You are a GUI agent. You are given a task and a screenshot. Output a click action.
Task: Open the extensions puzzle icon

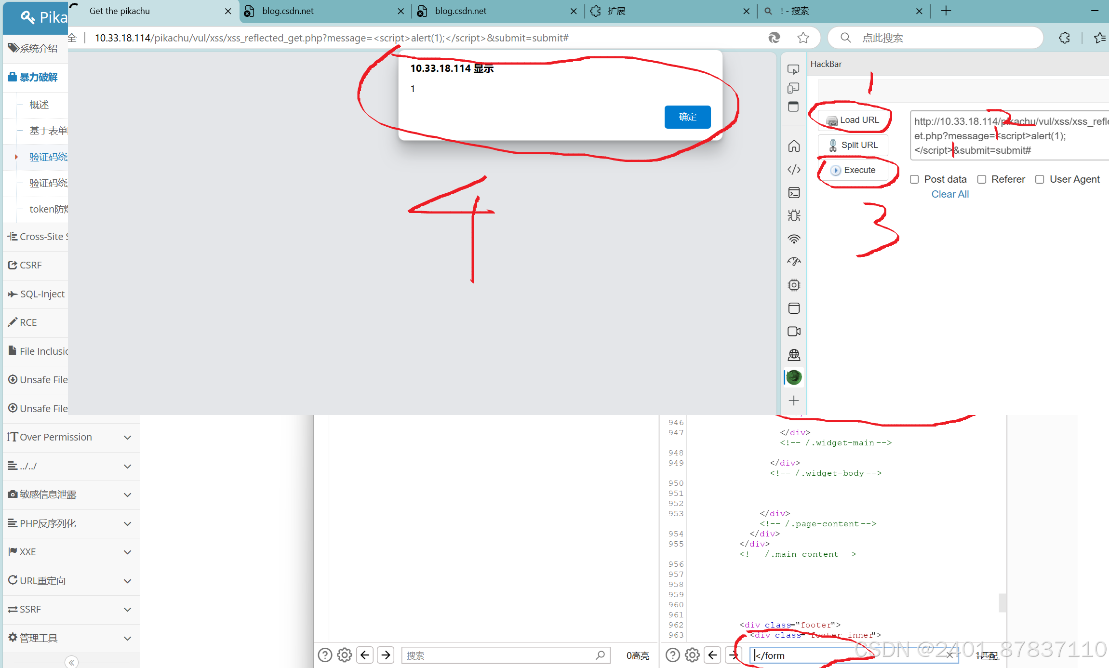tap(1065, 38)
